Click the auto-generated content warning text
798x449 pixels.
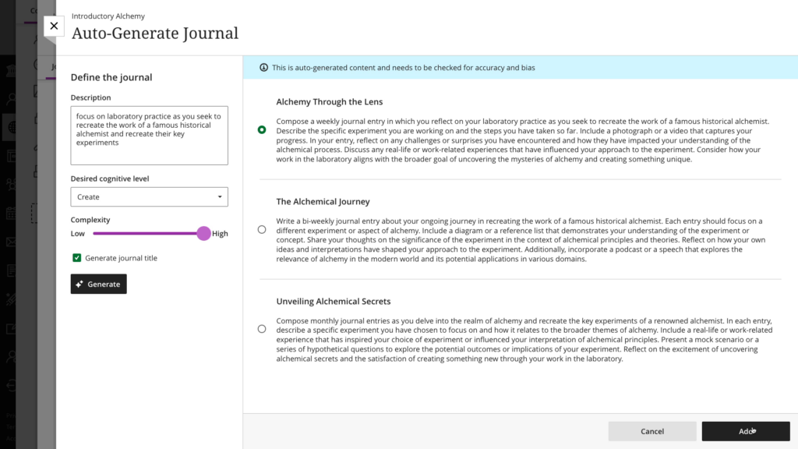click(403, 68)
